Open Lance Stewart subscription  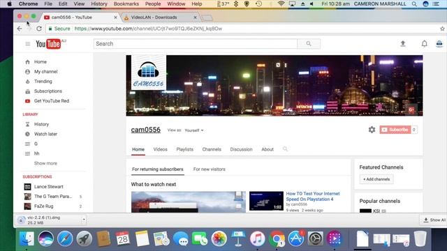click(x=48, y=187)
